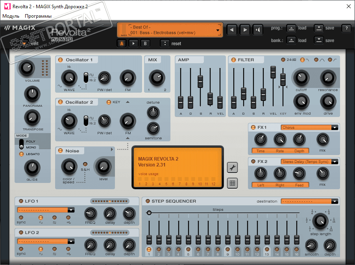
Task: Open the preset list dropdown
Action: click(218, 30)
